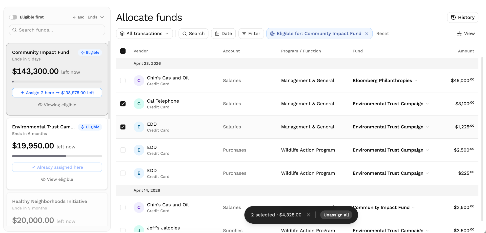486x233 pixels.
Task: Open the Ends sort dropdown
Action: click(x=96, y=17)
